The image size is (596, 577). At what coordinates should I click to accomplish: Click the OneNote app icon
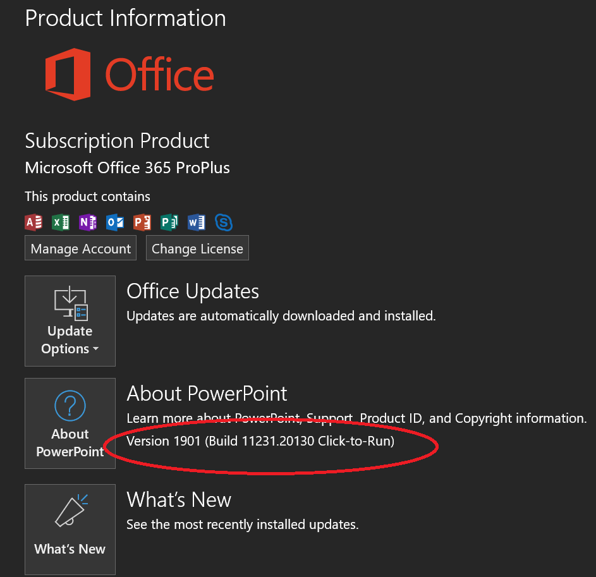[88, 222]
